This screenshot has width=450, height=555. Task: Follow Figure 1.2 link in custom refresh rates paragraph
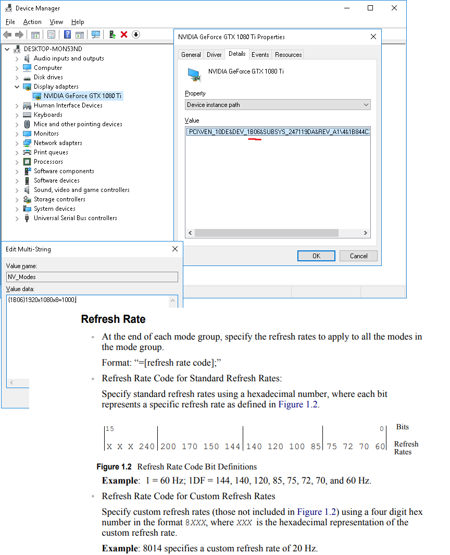tap(317, 512)
